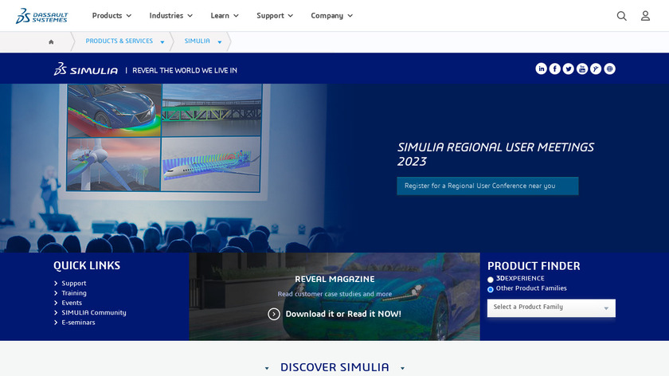Click the DISCOVER SIMULIA heading
This screenshot has width=669, height=376.
[x=334, y=367]
